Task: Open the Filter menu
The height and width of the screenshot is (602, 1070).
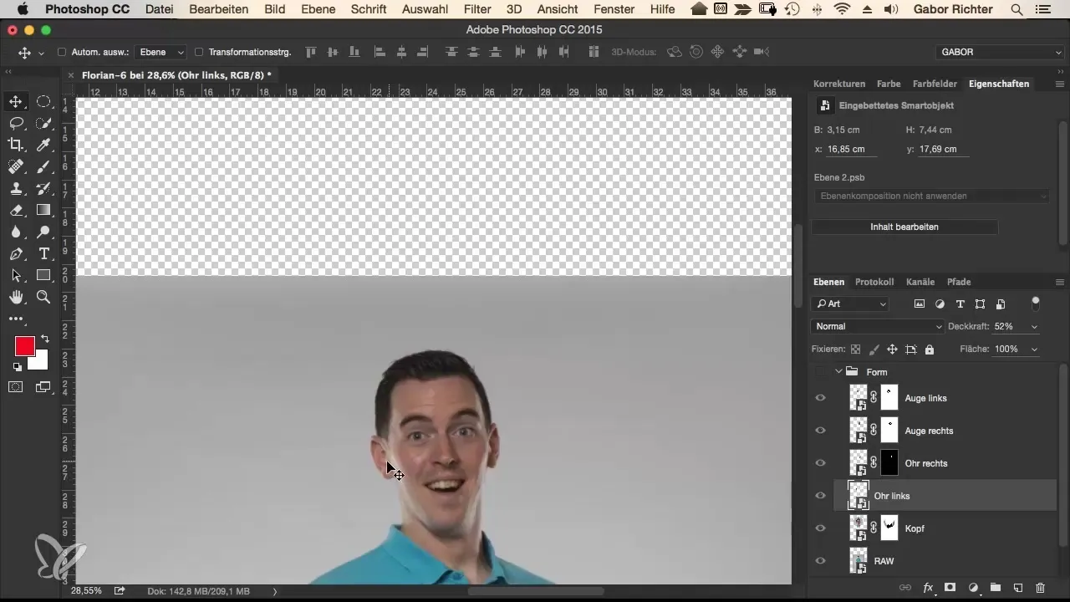Action: click(477, 9)
